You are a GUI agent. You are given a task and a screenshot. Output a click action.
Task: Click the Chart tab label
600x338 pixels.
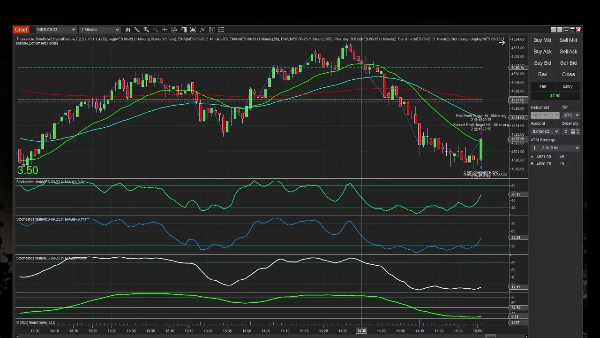pyautogui.click(x=22, y=30)
